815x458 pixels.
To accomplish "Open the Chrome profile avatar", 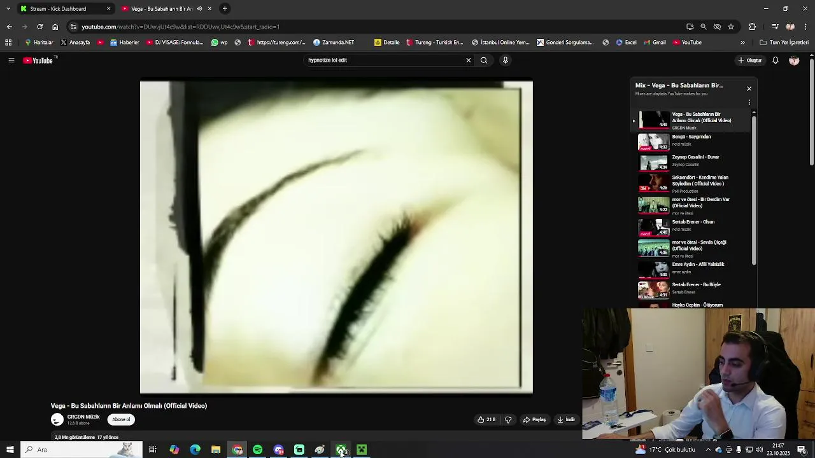I will [x=790, y=27].
